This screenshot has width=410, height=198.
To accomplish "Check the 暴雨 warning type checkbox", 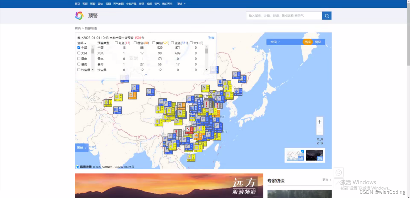I will click(79, 64).
